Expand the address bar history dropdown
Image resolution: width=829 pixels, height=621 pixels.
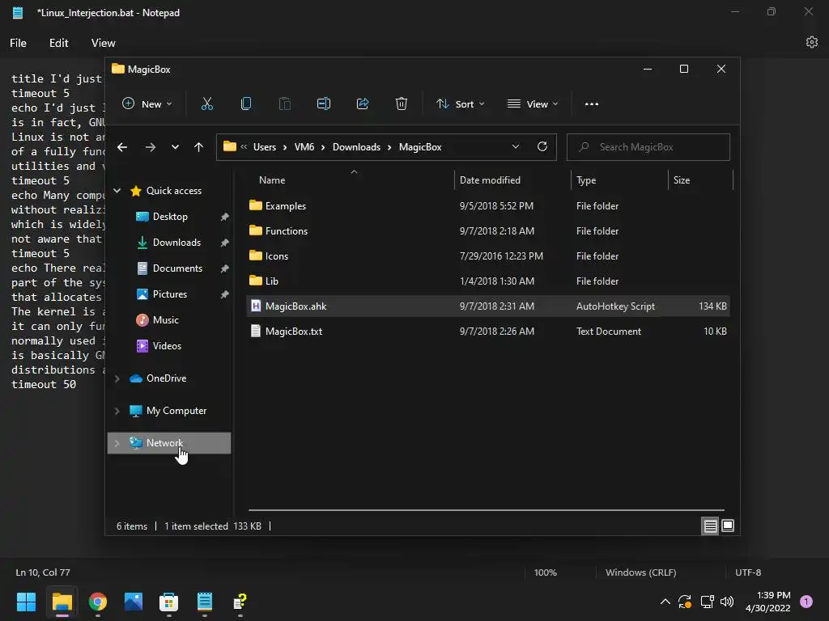[x=516, y=147]
